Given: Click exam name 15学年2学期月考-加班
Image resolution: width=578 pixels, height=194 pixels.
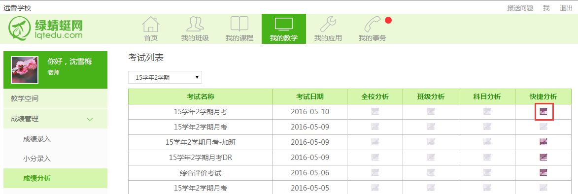Looking at the screenshot, I should click(201, 142).
